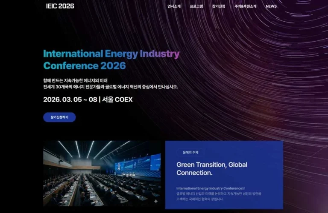
Task: Click the Green Transition, Global Connection heading
Action: pyautogui.click(x=212, y=169)
